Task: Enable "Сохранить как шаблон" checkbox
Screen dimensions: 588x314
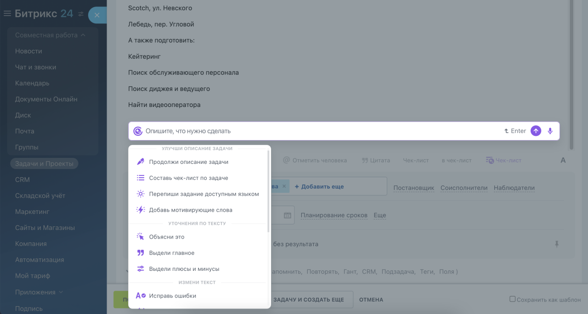Action: click(512, 299)
